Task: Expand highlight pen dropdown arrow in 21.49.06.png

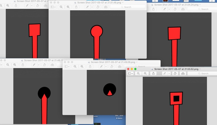Action: pyautogui.click(x=106, y=67)
